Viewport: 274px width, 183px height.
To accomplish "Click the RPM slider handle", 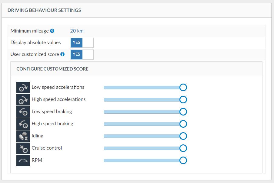I will (x=183, y=160).
